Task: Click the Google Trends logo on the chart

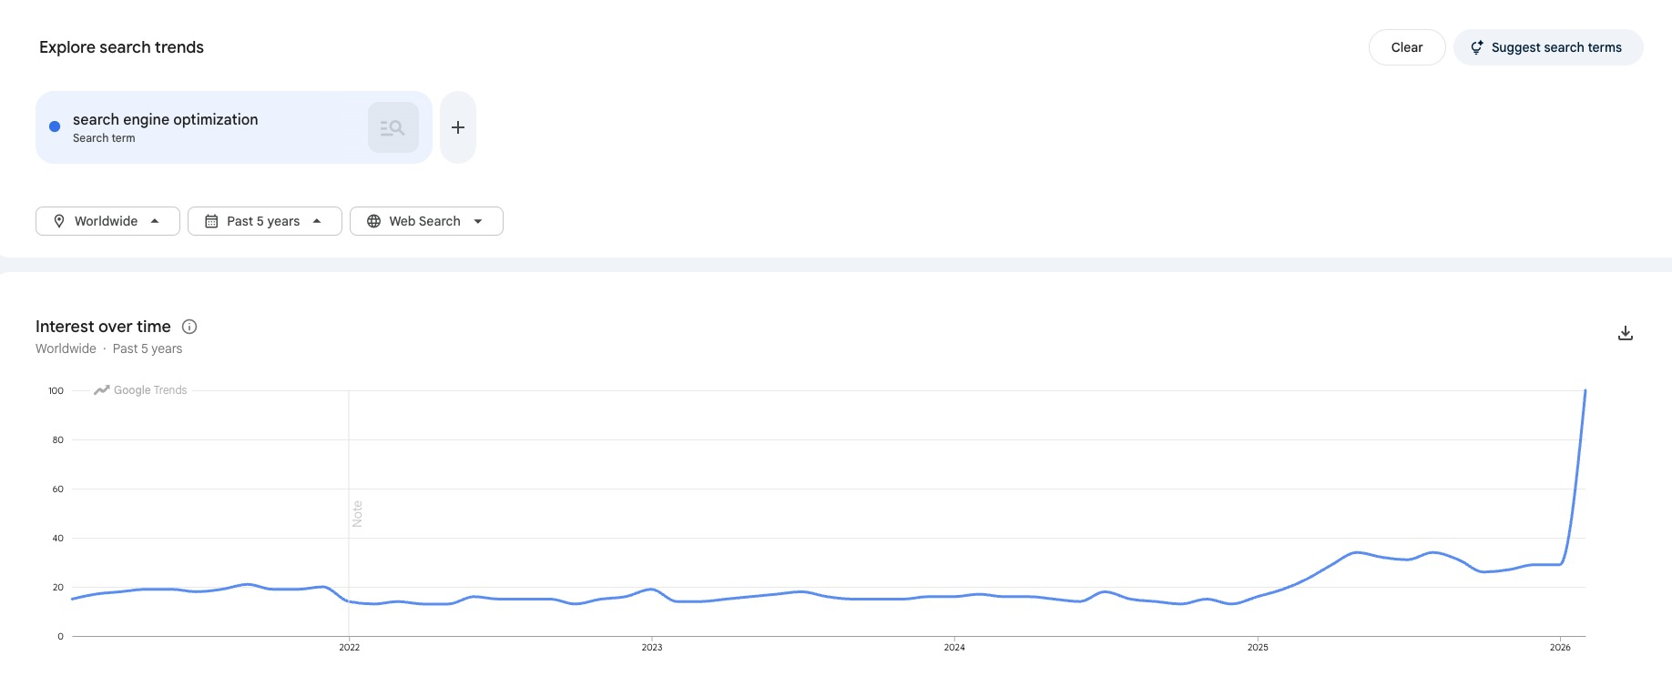Action: (x=138, y=389)
